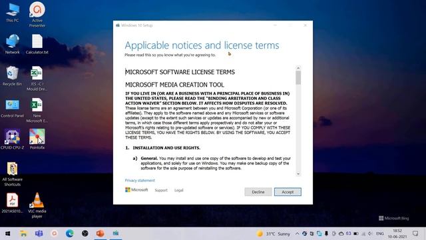Select the Control Panel desktop icon
This screenshot has height=240, width=426.
pos(12,108)
